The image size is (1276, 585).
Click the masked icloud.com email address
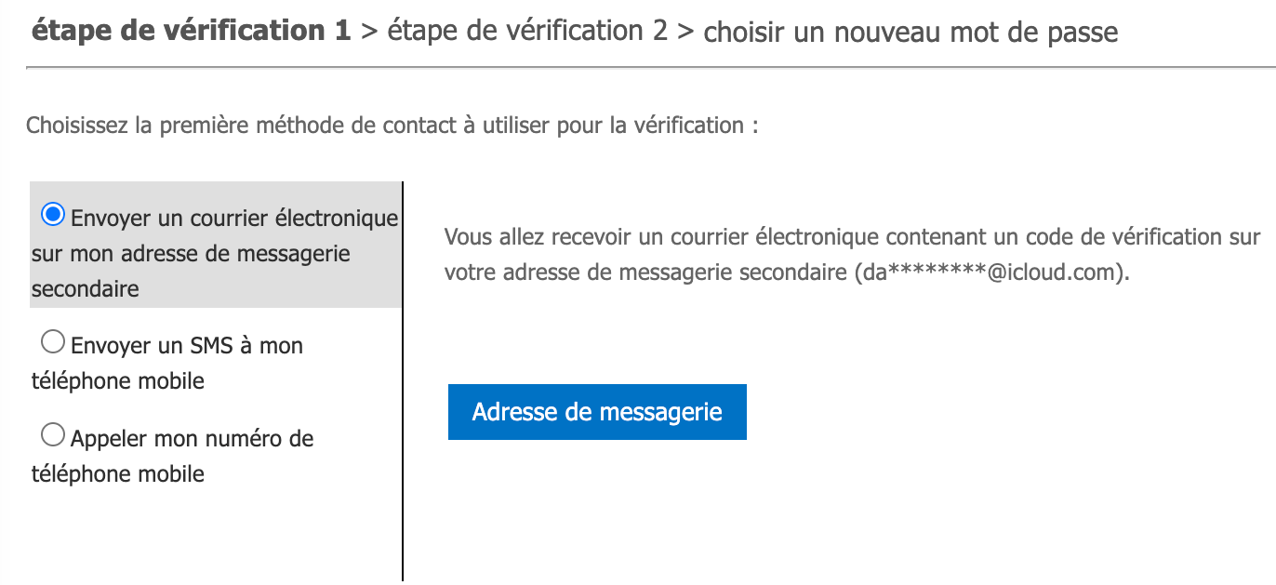tap(991, 274)
